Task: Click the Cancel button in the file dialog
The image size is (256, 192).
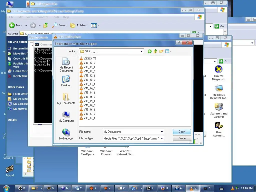Action: [x=182, y=138]
